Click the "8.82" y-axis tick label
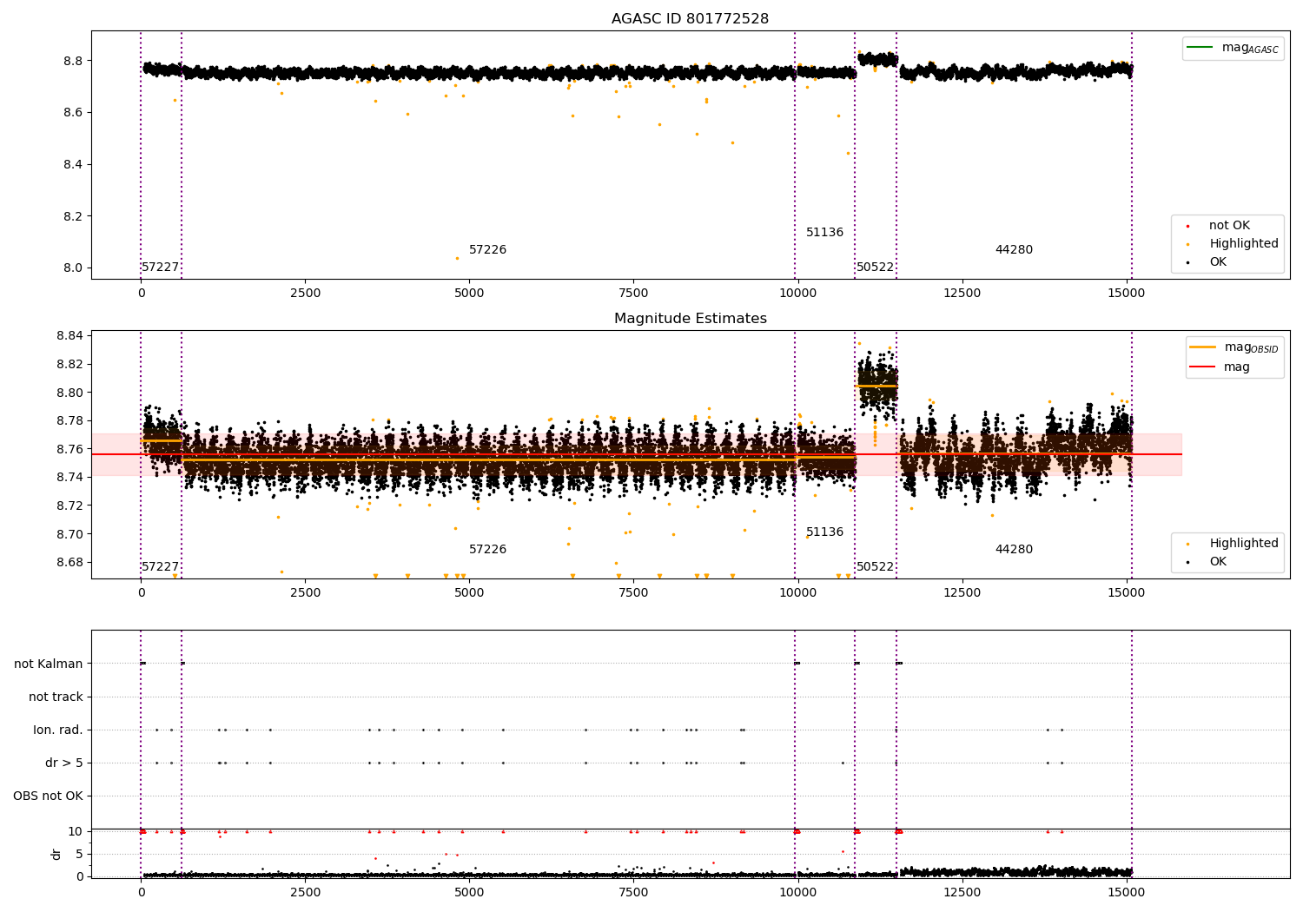Screen dimensions: 1303x912 (x=69, y=364)
